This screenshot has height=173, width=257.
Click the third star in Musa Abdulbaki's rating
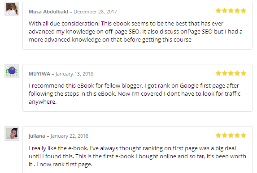coord(231,11)
